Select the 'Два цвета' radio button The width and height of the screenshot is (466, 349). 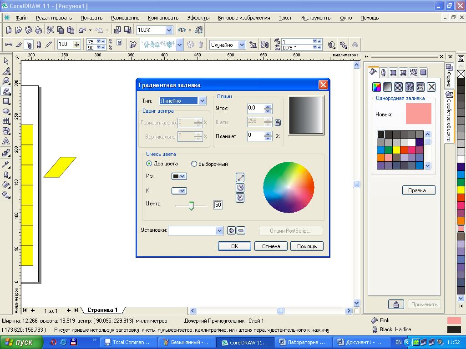coord(149,164)
